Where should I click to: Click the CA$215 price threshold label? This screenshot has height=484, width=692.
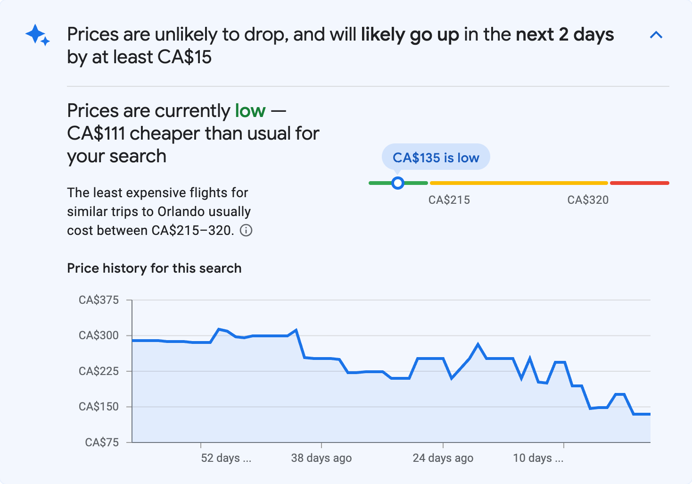(449, 200)
